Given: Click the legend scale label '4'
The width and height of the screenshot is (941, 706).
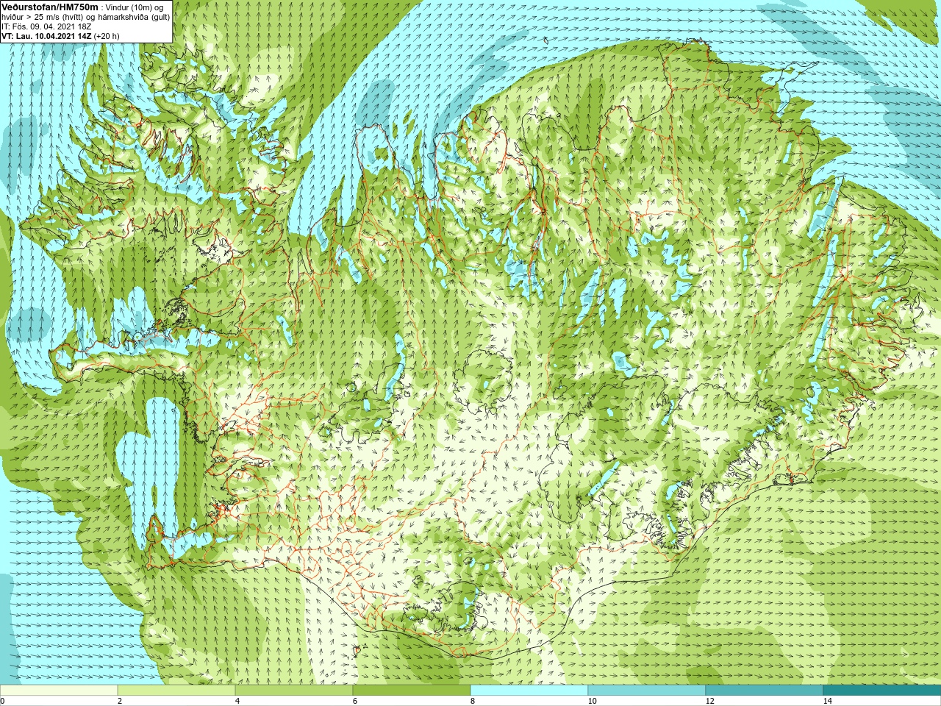Looking at the screenshot, I should [237, 701].
